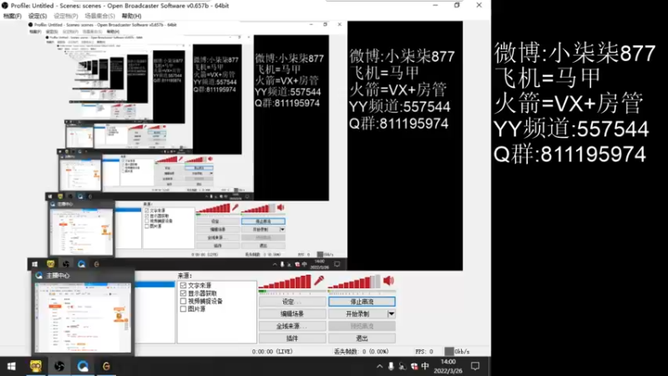The width and height of the screenshot is (668, 376).
Task: Start recording with the 开始录制 button
Action: pyautogui.click(x=357, y=314)
